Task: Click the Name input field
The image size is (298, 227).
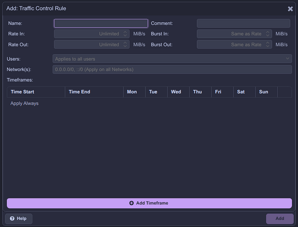Action: coord(101,23)
